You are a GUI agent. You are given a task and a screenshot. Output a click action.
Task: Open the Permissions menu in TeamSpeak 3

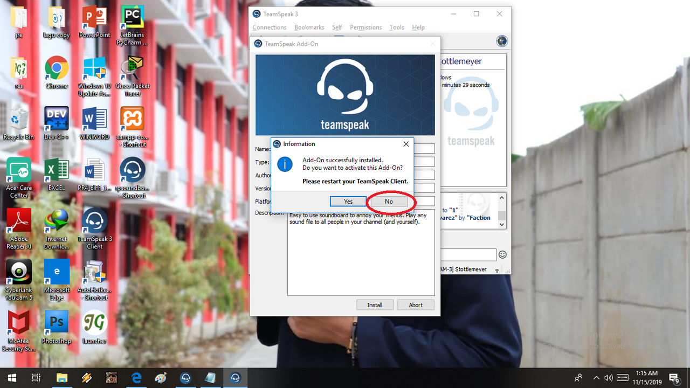[365, 27]
